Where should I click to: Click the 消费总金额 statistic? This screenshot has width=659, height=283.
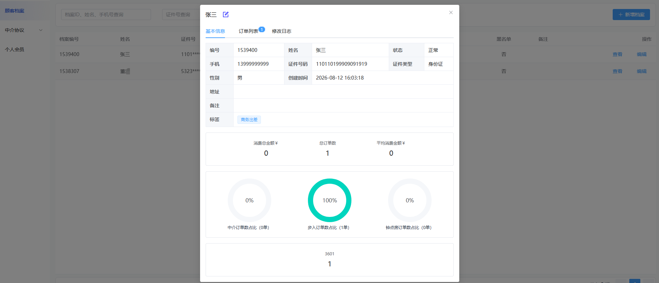(266, 149)
